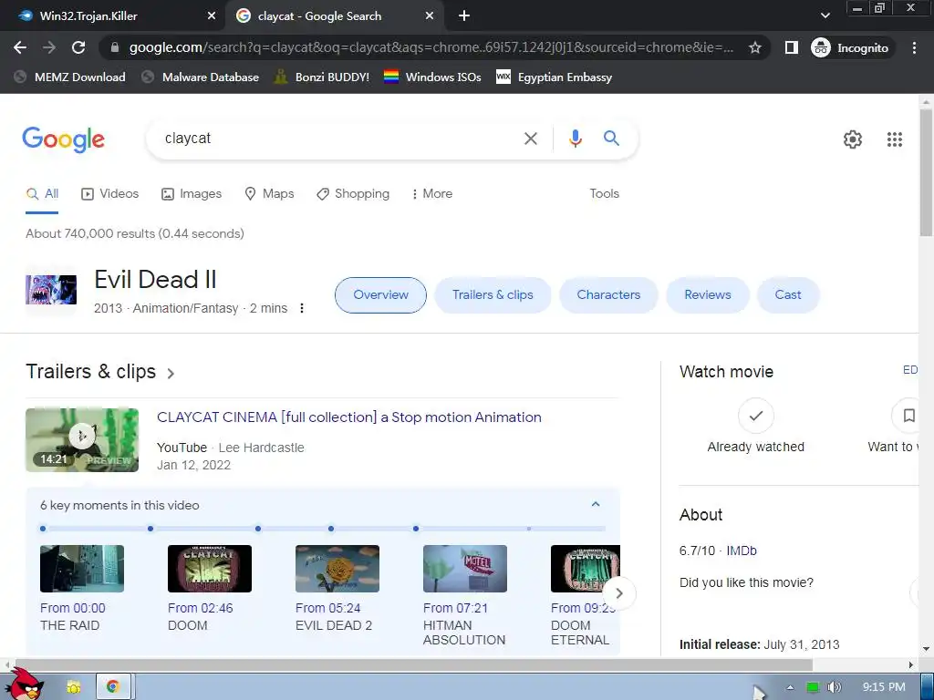Select the Overview chip
This screenshot has height=700, width=934.
(380, 295)
